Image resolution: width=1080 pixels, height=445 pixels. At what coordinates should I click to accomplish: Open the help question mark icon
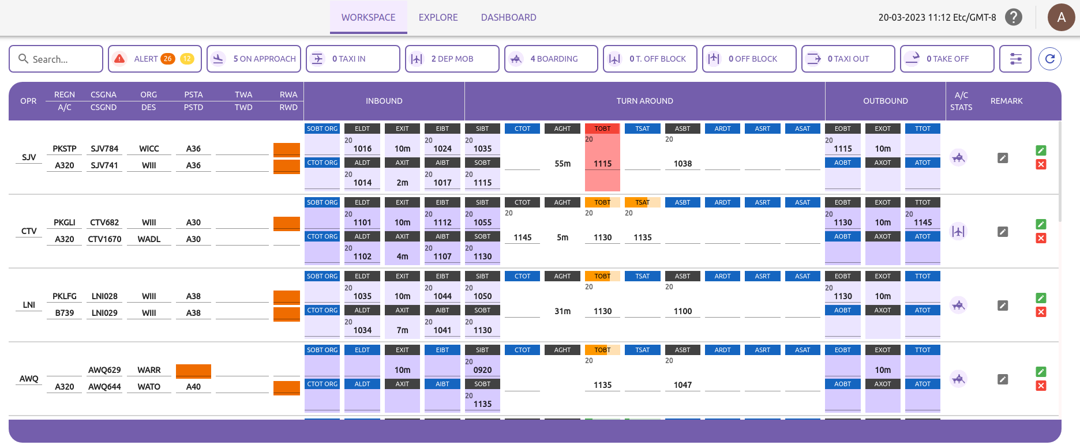click(1013, 17)
